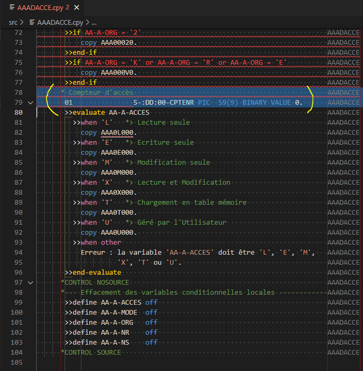Click 'Modification seule' comment

tap(173, 162)
